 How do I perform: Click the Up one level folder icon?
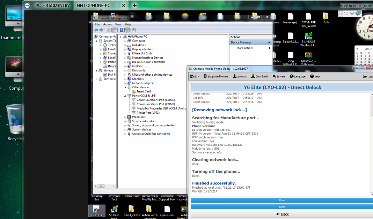click(x=109, y=30)
